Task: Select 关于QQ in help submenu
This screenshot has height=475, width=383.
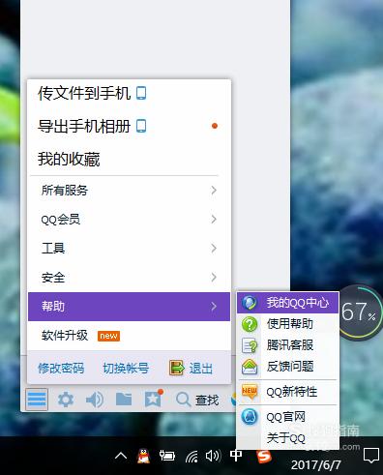Action: (287, 438)
